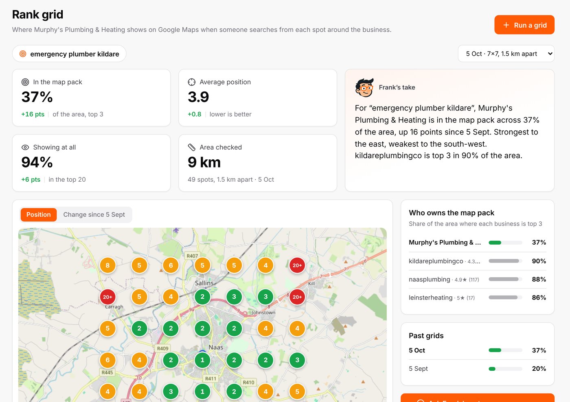Click the green 2 marker above R409 label

pos(171,328)
